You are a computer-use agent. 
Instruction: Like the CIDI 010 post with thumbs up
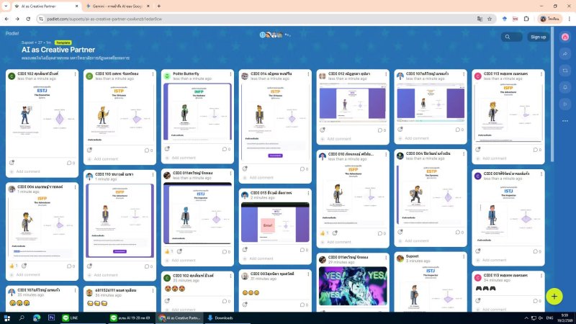pyautogui.click(x=323, y=233)
